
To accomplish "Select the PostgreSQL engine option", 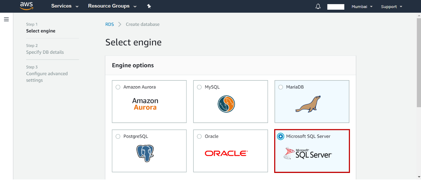I will click(118, 136).
